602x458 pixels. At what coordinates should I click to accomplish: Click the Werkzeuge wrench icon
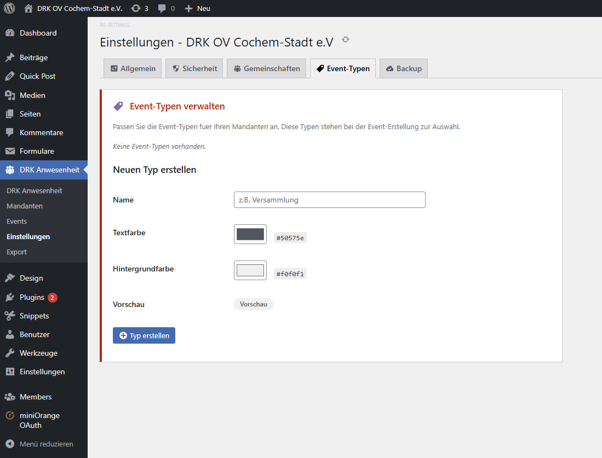pos(10,353)
